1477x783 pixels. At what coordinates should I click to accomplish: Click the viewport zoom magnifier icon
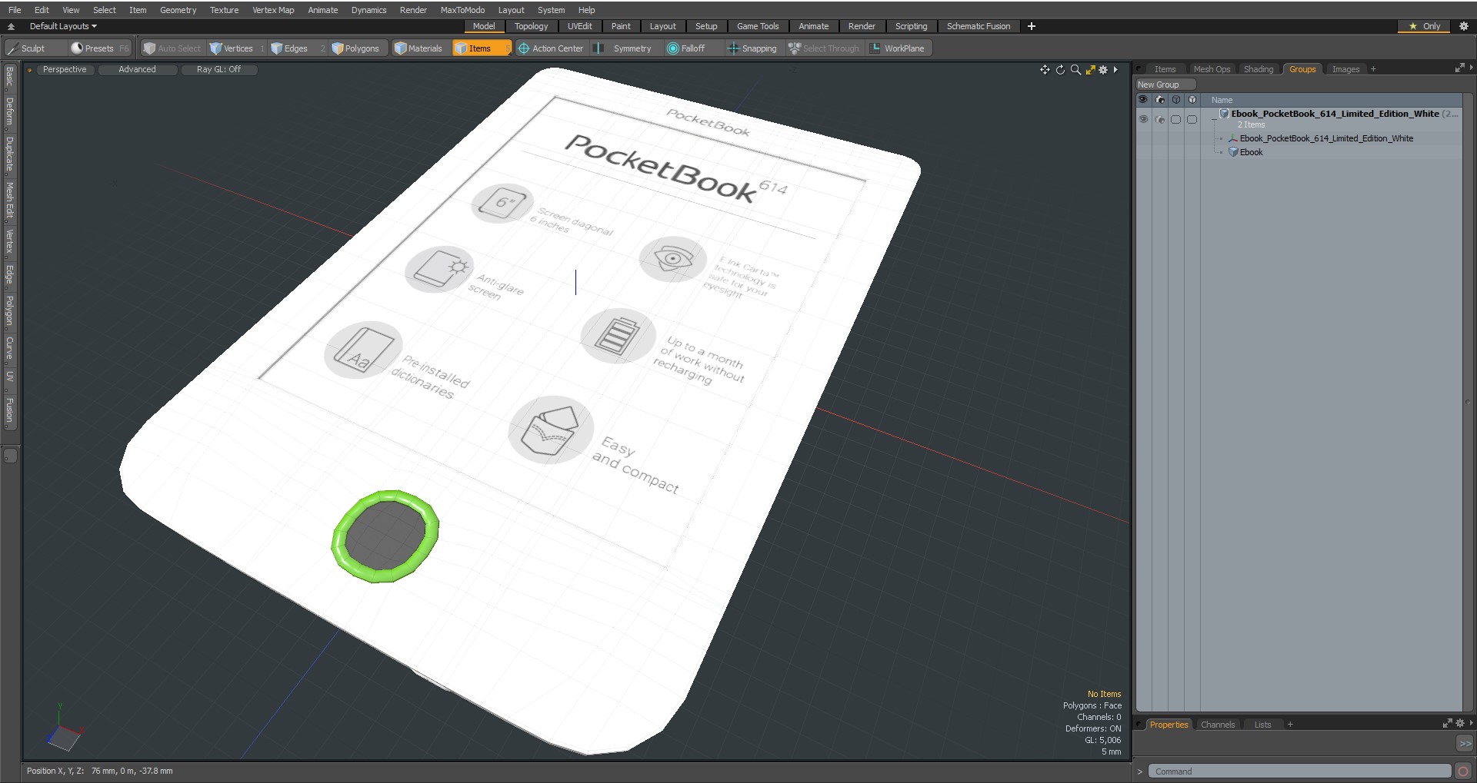(1075, 70)
